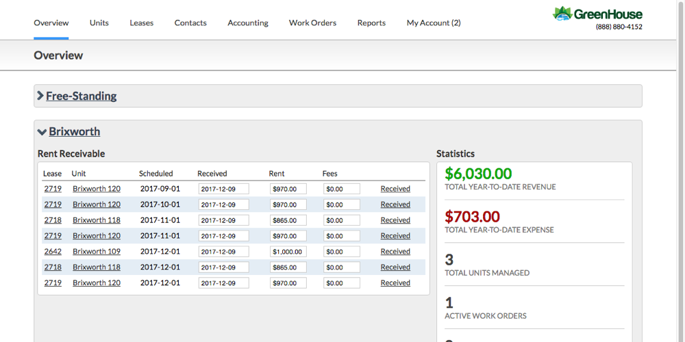Click received date field for 2017-10-01 row
The image size is (685, 342).
223,205
